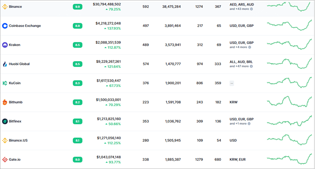This screenshot has height=169, width=315.
Task: Click the Binance logo icon
Action: click(x=5, y=7)
